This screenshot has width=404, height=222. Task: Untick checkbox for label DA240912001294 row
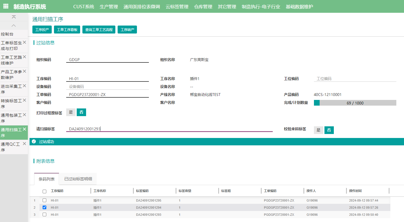(x=44, y=208)
